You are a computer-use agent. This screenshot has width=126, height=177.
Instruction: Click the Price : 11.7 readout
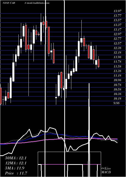[x=16, y=173]
